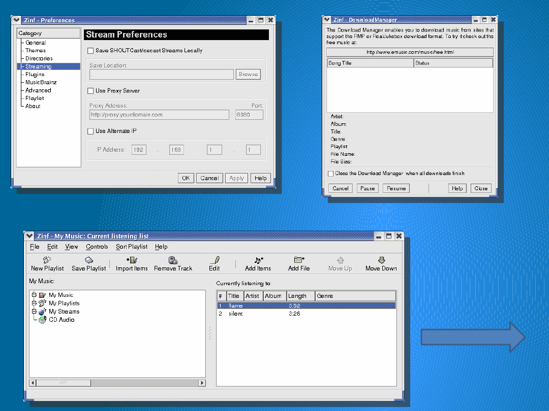Expand the My Streams tree node
The image size is (549, 411).
pos(35,311)
